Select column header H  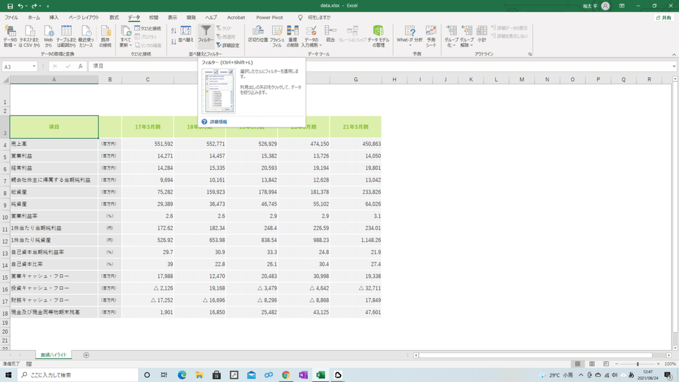click(394, 79)
